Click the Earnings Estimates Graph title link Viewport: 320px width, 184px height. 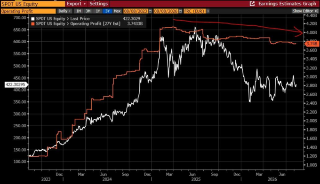click(287, 4)
